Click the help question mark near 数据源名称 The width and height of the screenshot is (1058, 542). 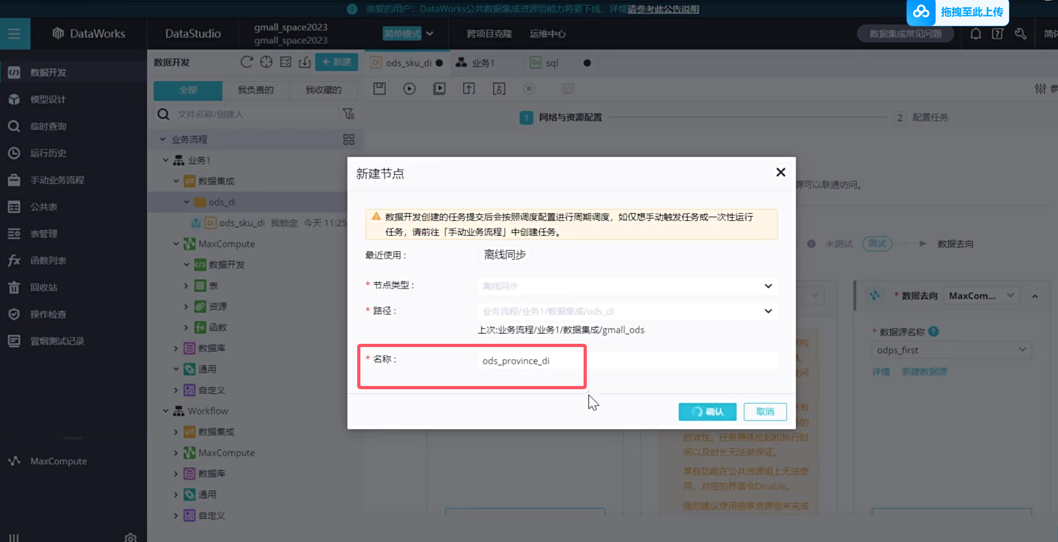[934, 331]
